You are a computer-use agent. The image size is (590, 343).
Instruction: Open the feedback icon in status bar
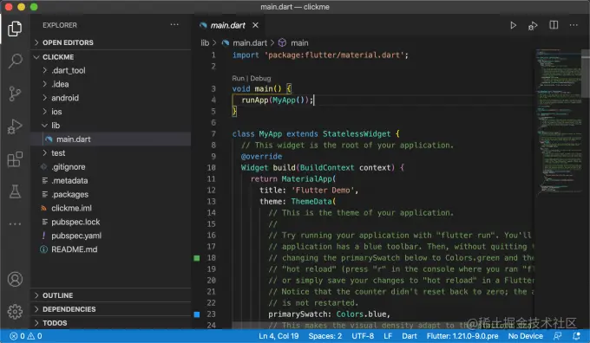[557, 336]
